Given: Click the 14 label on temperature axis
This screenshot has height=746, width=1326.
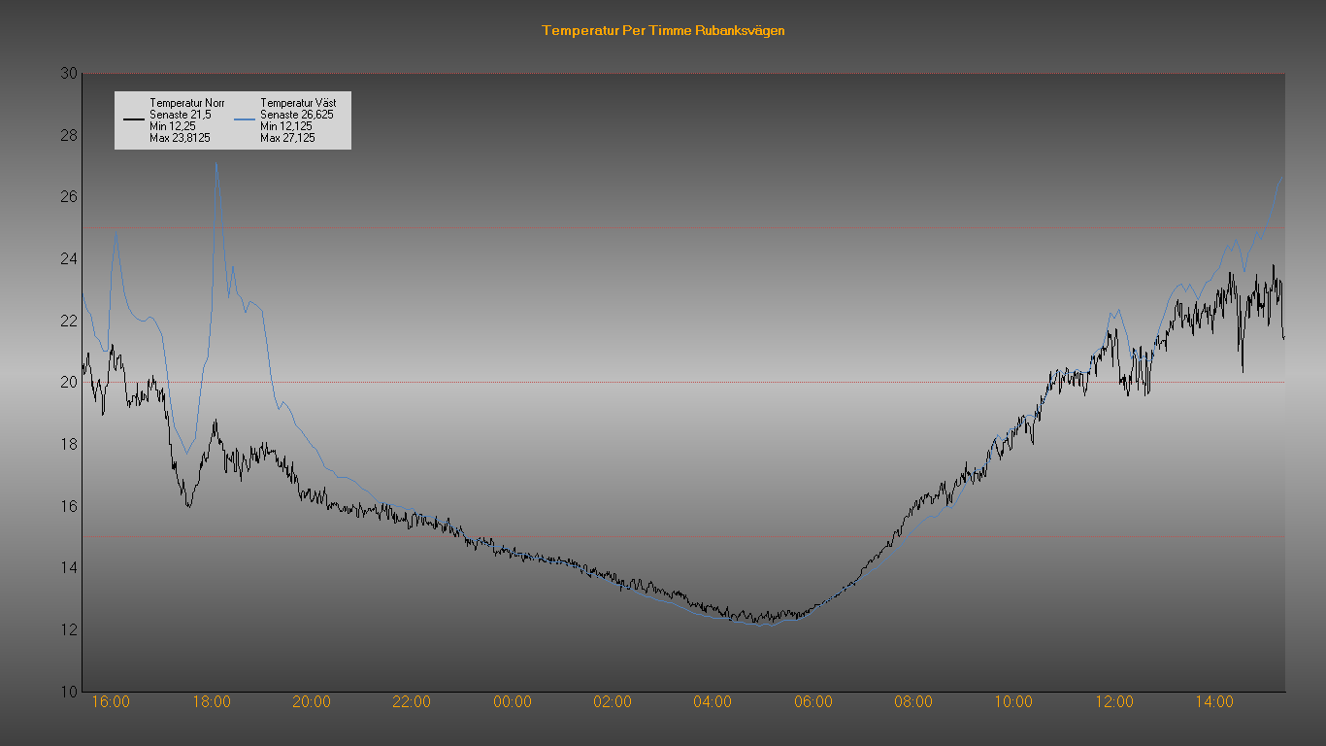Looking at the screenshot, I should 68,567.
